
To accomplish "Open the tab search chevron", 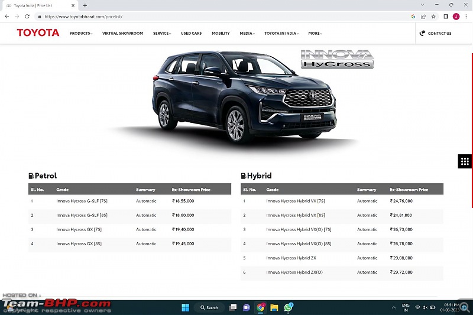I will click(422, 5).
